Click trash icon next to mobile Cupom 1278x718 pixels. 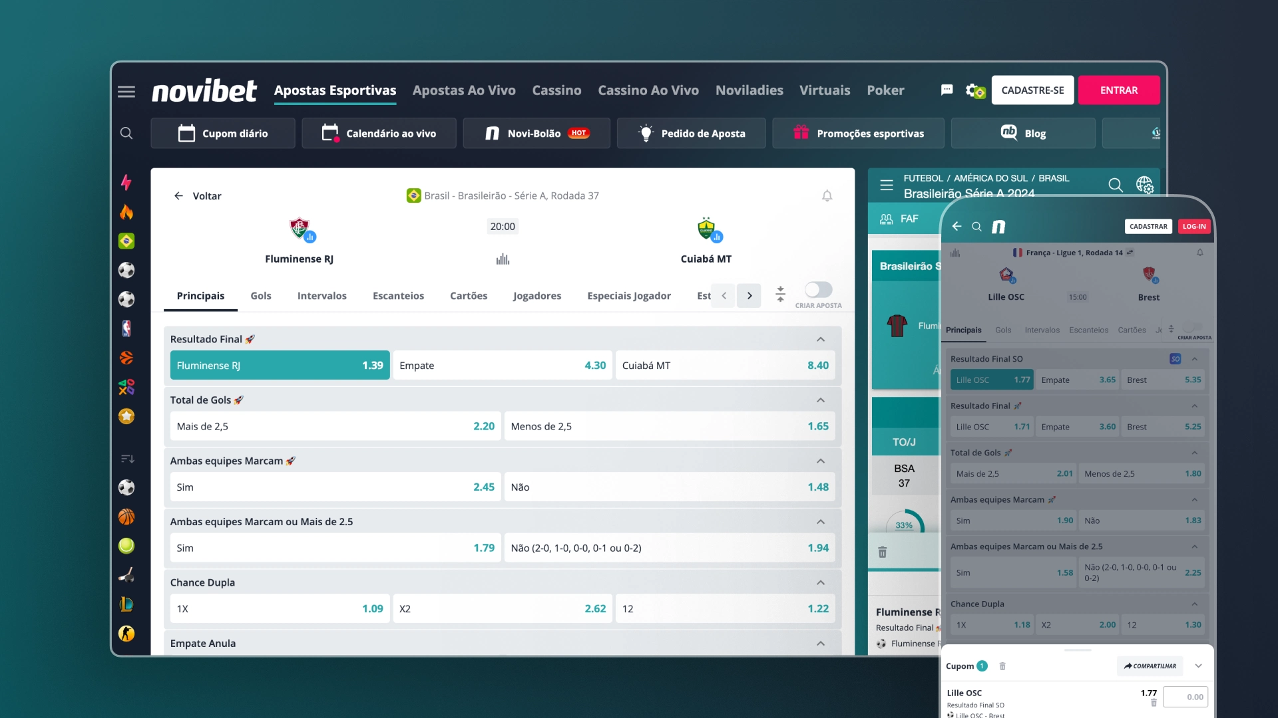point(1002,666)
